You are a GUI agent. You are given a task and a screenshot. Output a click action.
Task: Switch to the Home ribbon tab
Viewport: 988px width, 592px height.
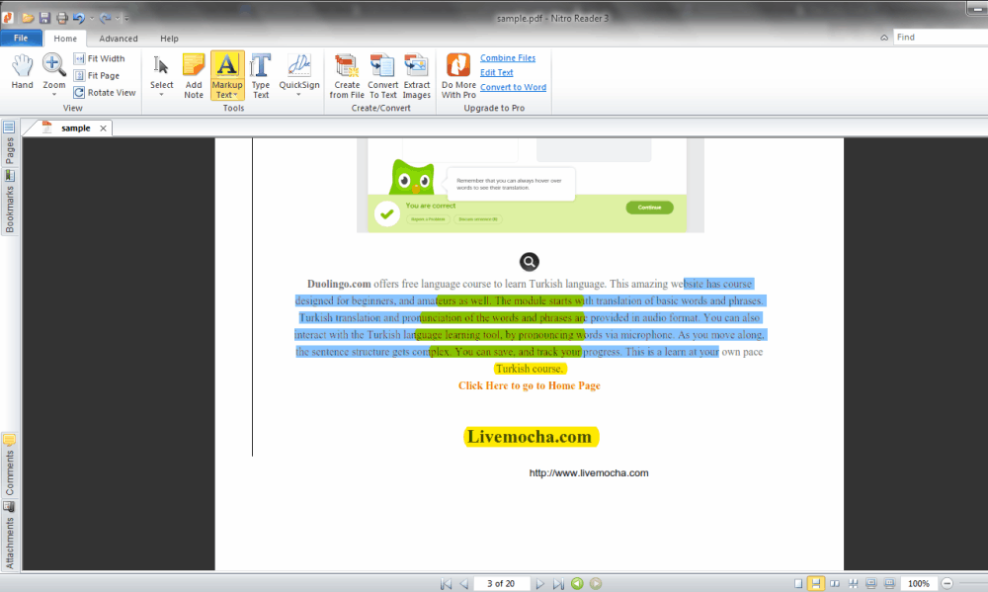(x=65, y=39)
